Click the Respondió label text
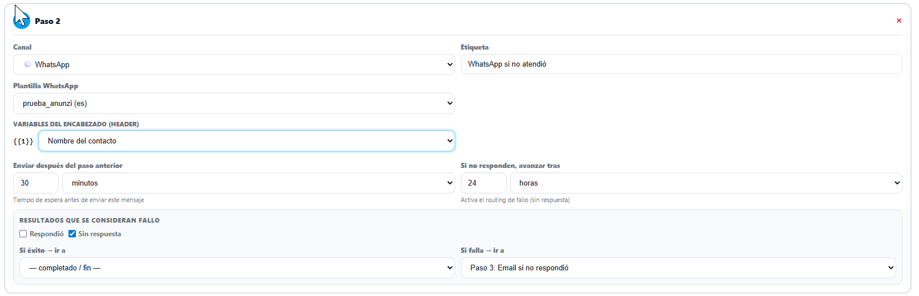Viewport: 919px width, 296px height. 47,234
